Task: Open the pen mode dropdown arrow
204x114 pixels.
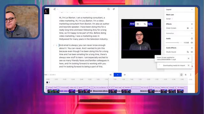Action: point(57,9)
